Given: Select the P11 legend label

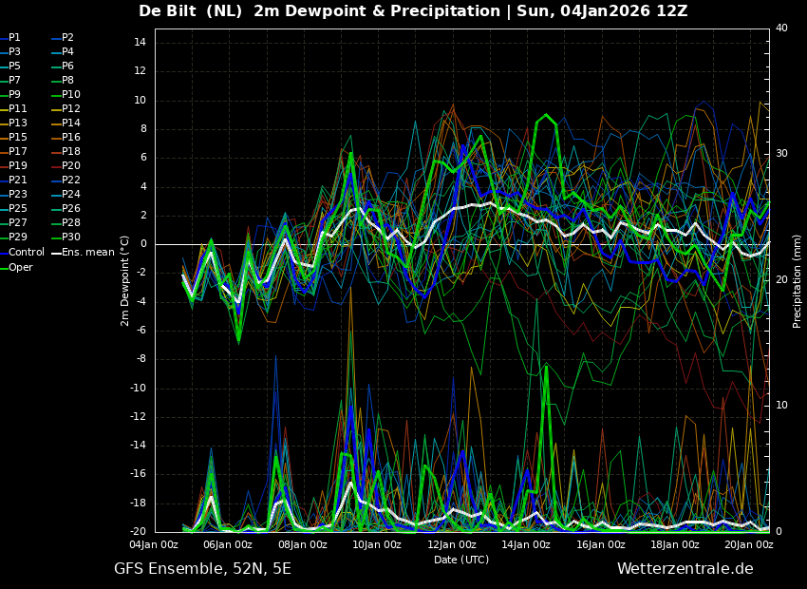Looking at the screenshot, I should tap(17, 108).
